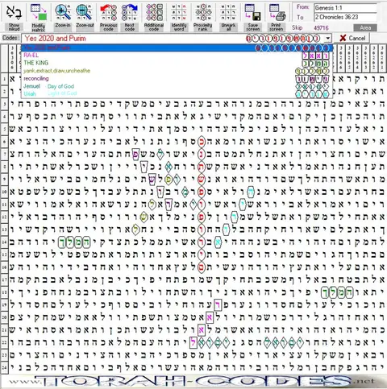This screenshot has height=389, width=387.
Task: Toggle the Show nikud icon
Action: pos(14,17)
